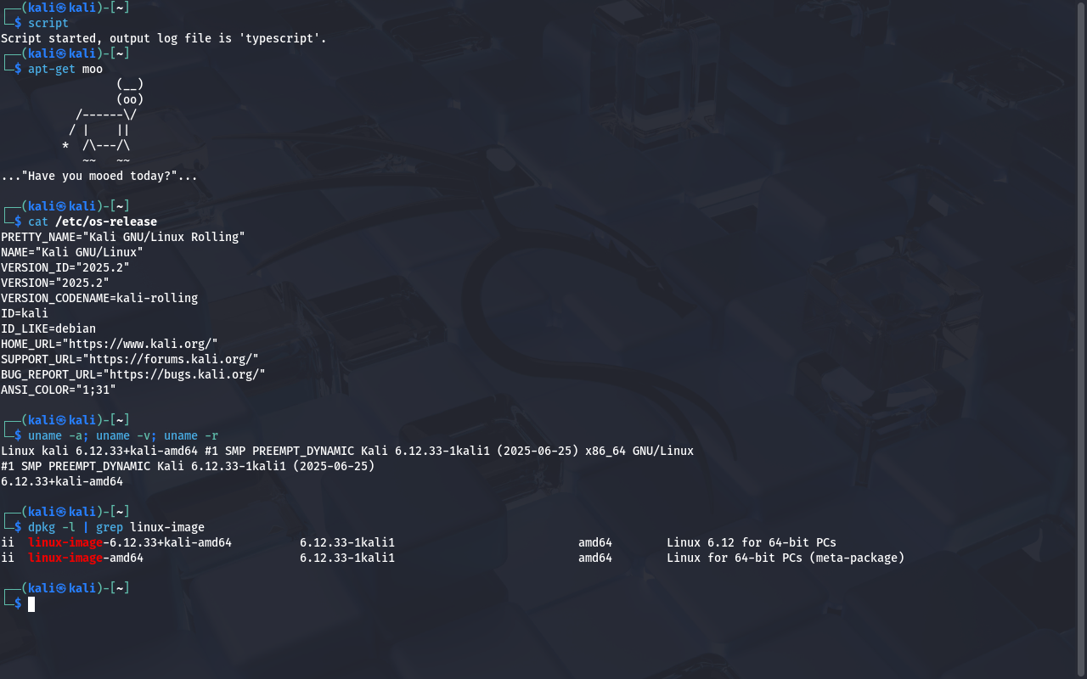The height and width of the screenshot is (679, 1087).
Task: Click the VERSION_CODENAME=kali-rolling line
Action: pyautogui.click(x=99, y=298)
